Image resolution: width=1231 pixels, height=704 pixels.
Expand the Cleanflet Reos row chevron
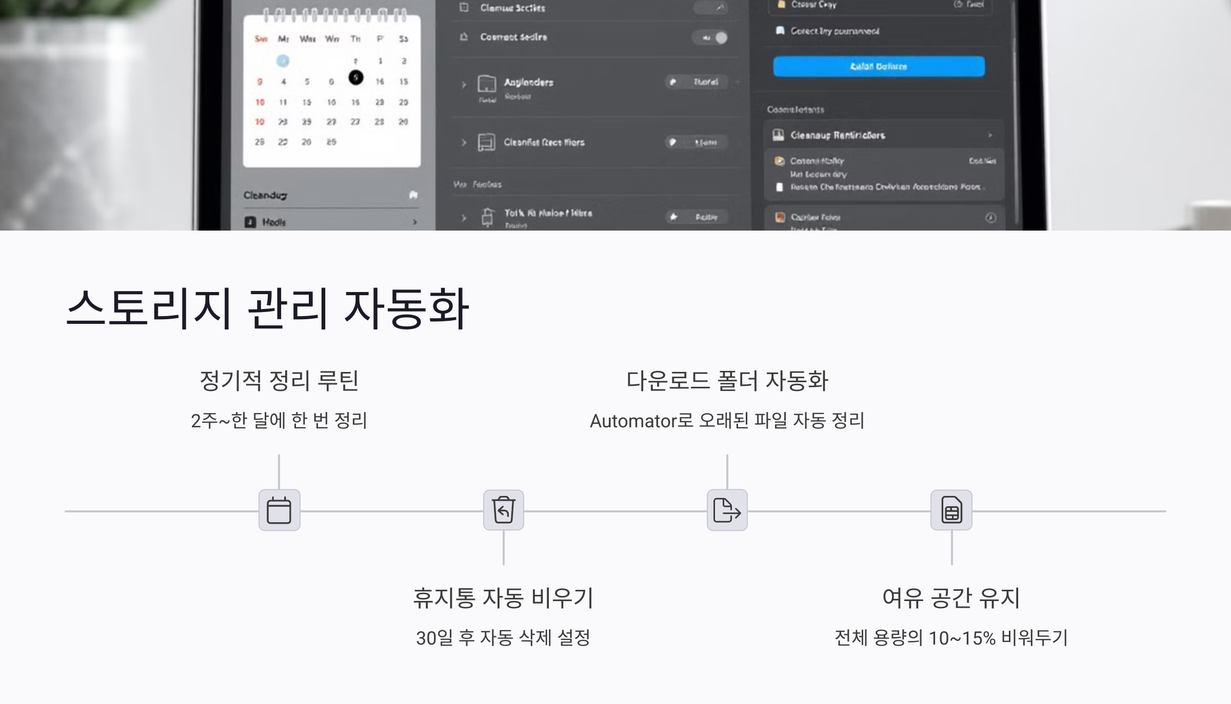[464, 142]
